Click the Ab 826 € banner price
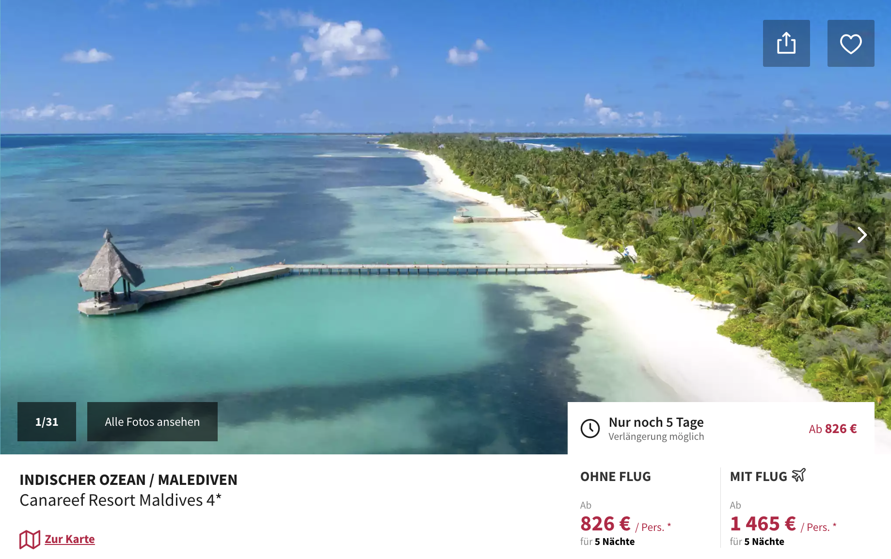This screenshot has height=559, width=891. coord(833,429)
